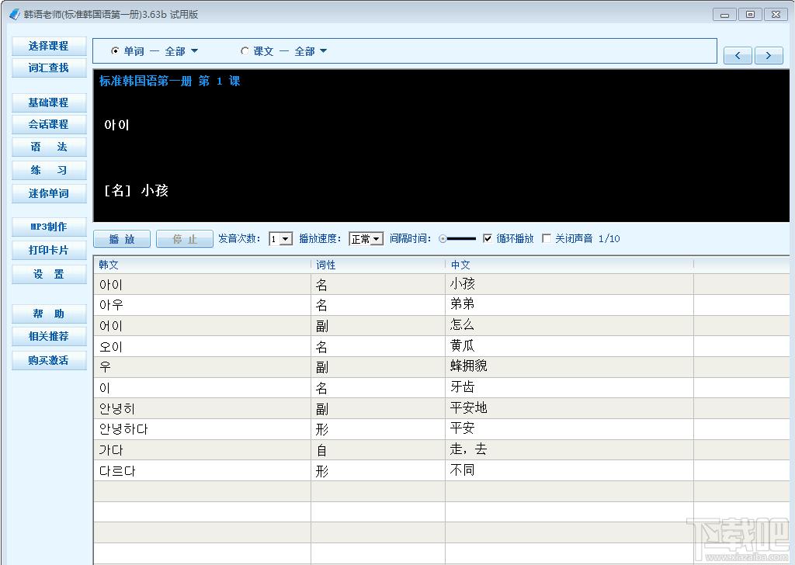795x565 pixels.
Task: Open 词汇查找 vocabulary search
Action: (49, 68)
